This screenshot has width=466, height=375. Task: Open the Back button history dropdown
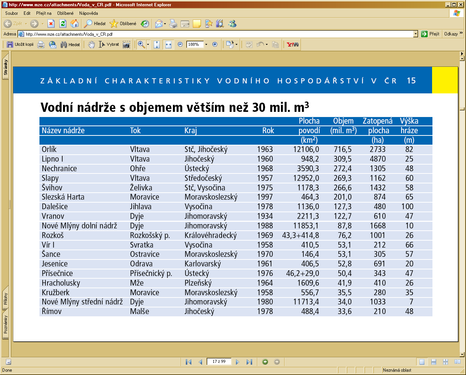26,24
